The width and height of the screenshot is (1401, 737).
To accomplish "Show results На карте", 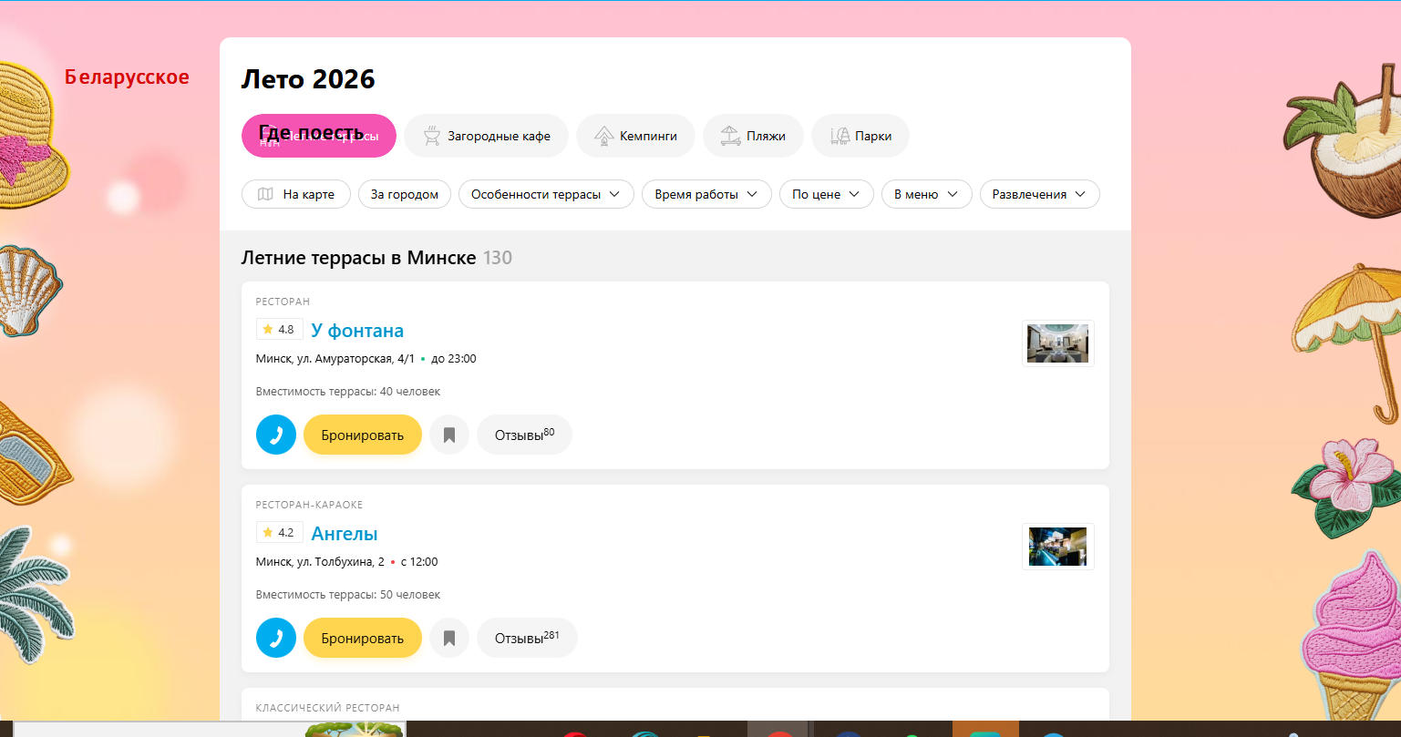I will click(x=296, y=194).
